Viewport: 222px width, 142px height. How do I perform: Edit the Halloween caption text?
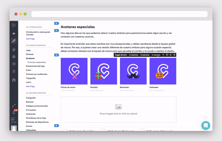(x=154, y=87)
